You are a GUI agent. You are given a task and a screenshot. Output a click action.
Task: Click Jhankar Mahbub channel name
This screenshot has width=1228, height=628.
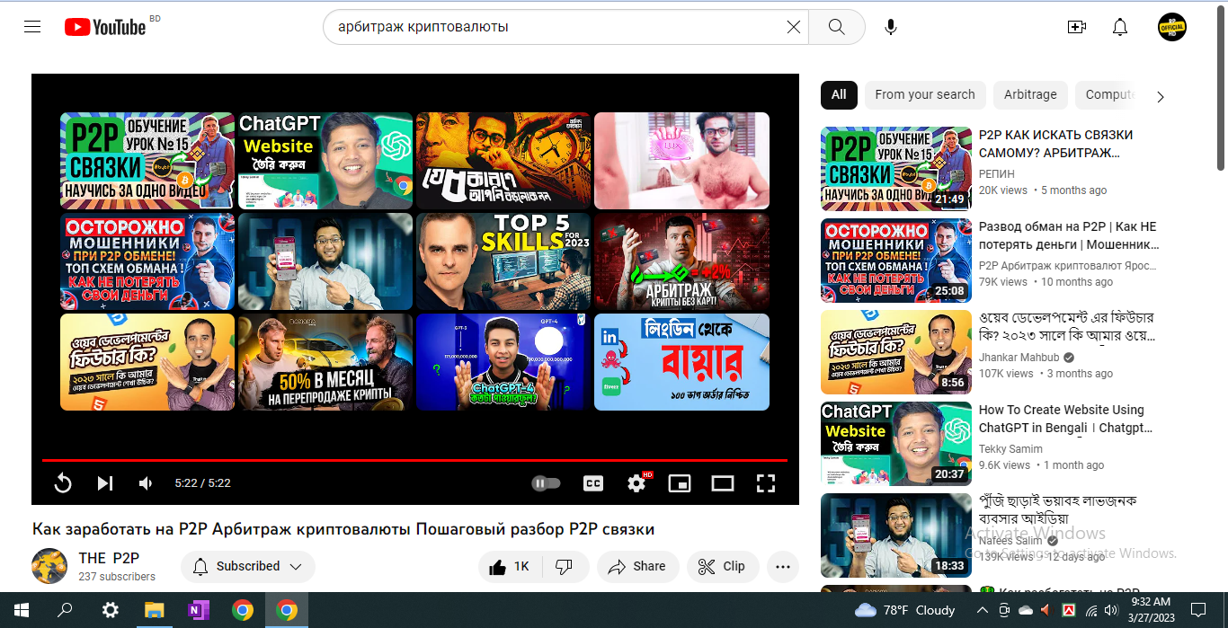[x=1020, y=358]
